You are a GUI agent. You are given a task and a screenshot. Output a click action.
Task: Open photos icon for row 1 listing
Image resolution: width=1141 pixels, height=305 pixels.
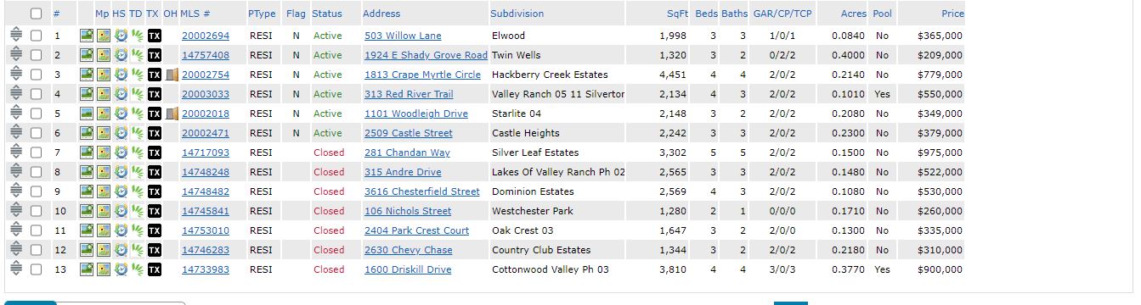(x=86, y=36)
